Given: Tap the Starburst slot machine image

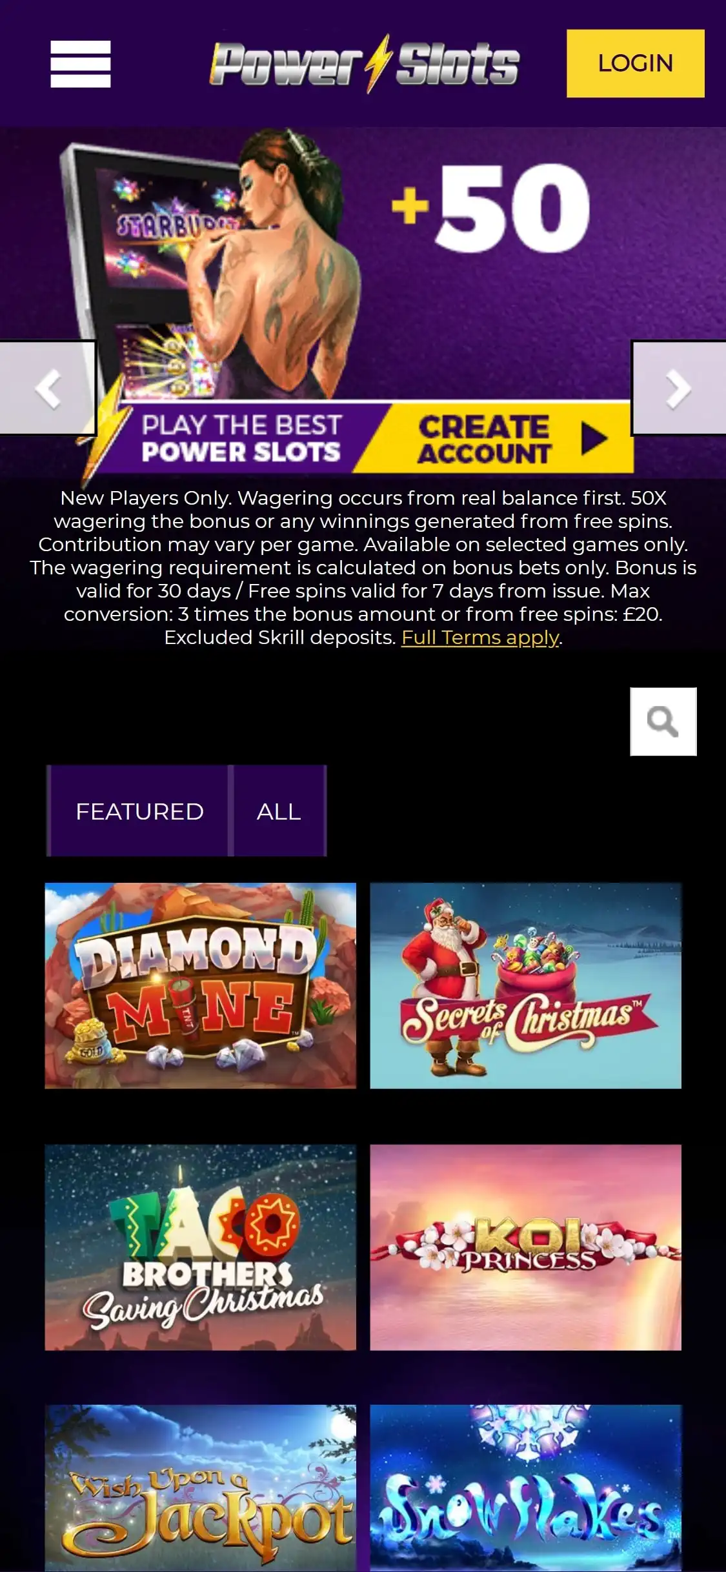Looking at the screenshot, I should 148,271.
